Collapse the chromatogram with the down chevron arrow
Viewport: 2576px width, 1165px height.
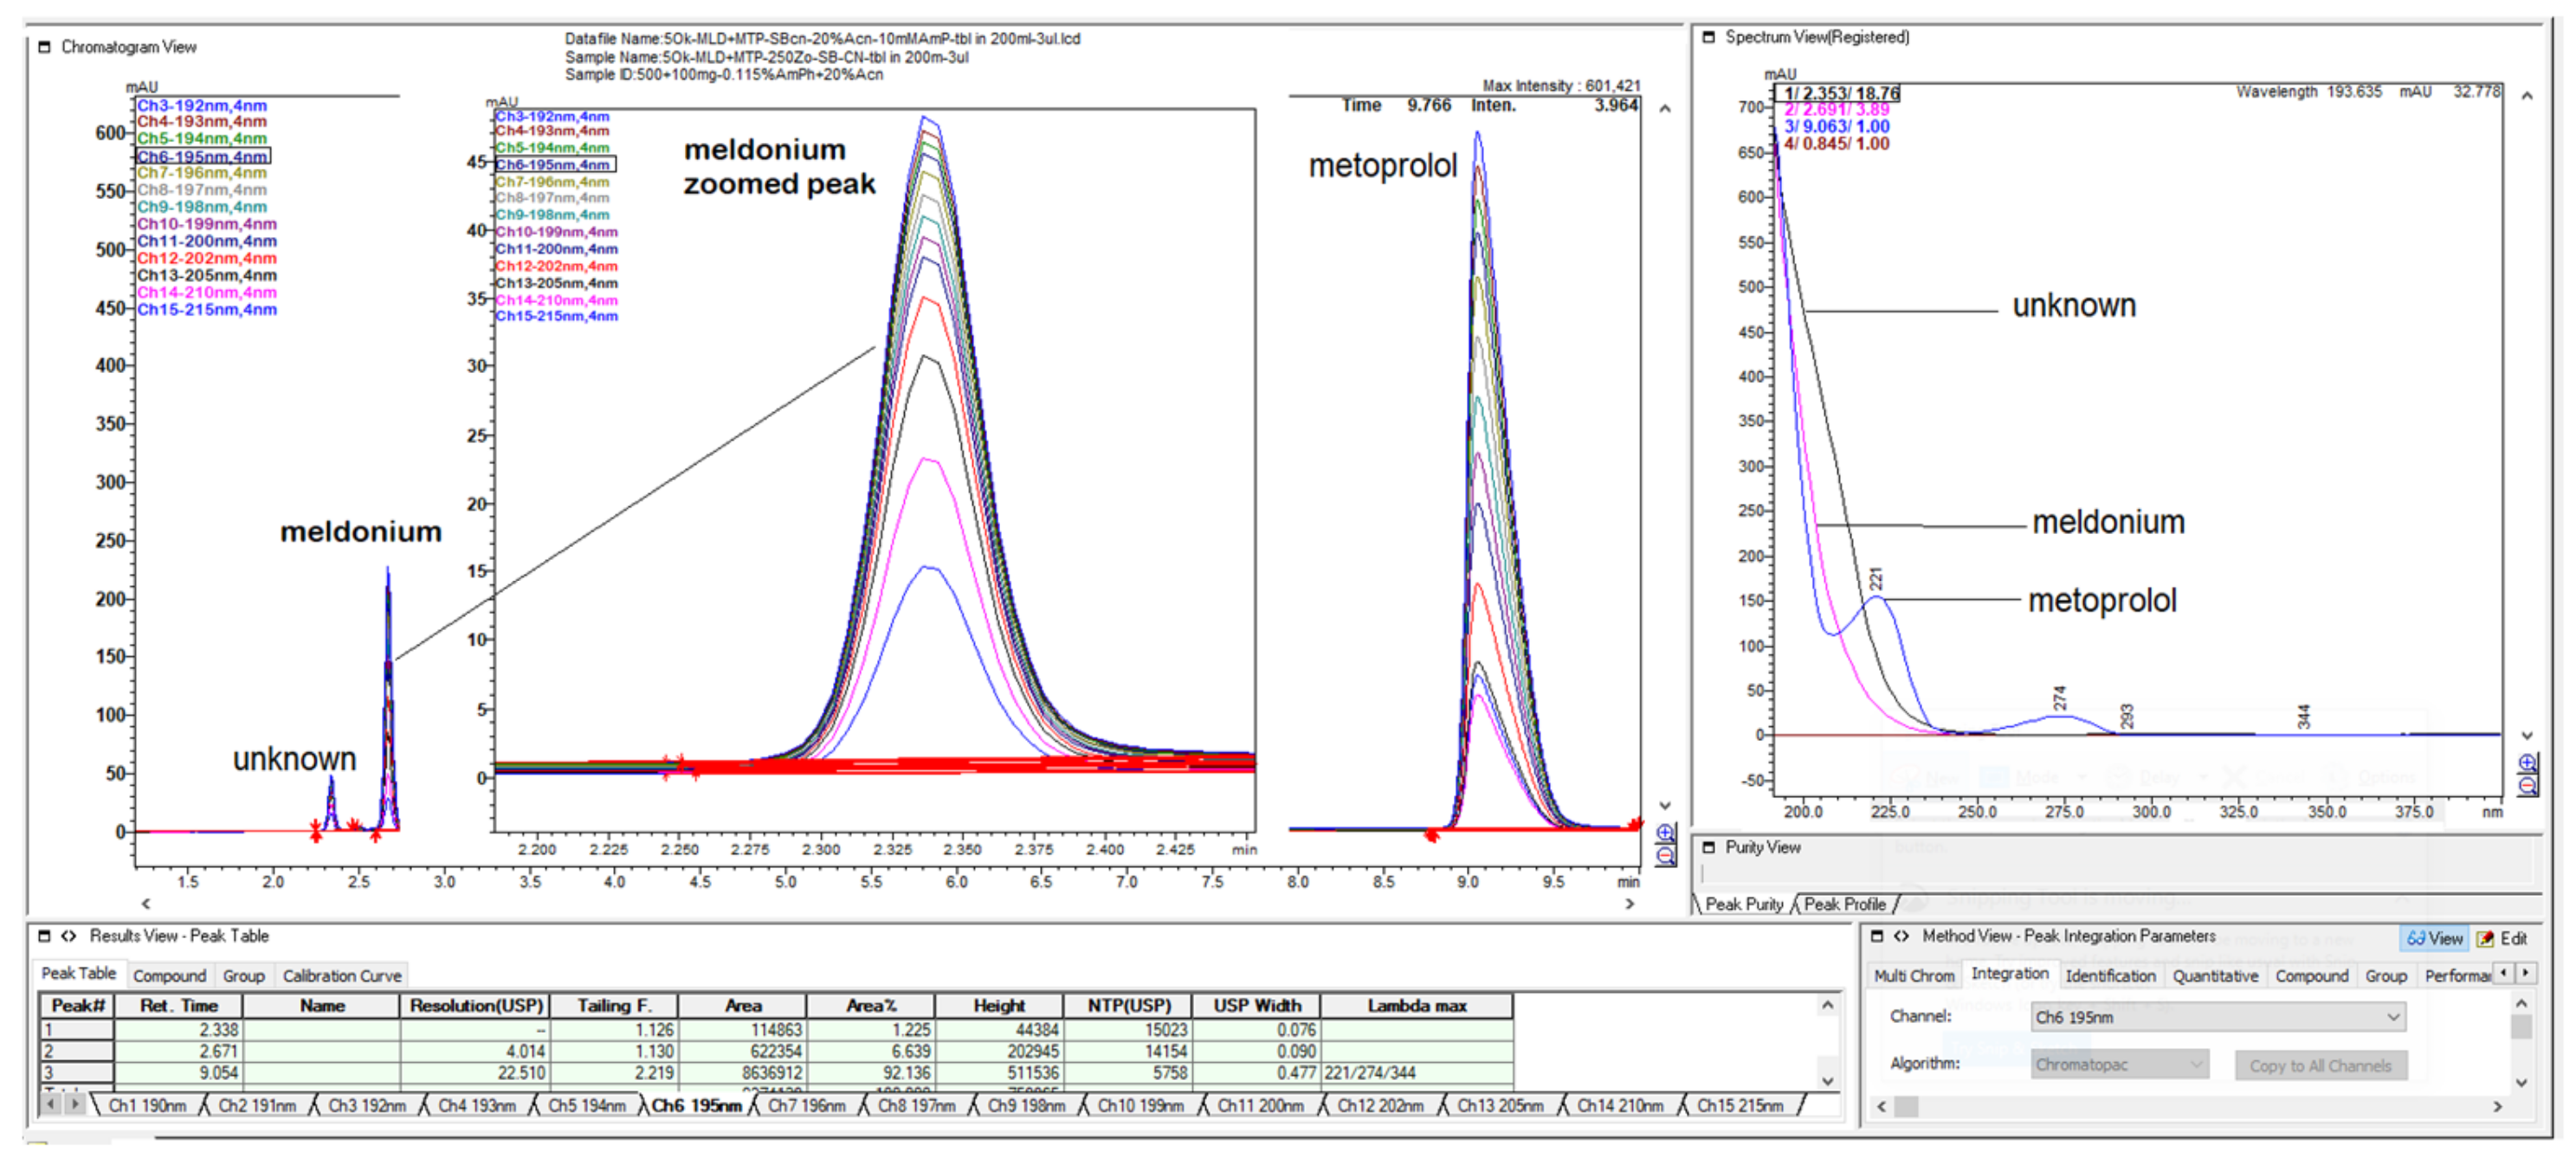coord(1666,805)
